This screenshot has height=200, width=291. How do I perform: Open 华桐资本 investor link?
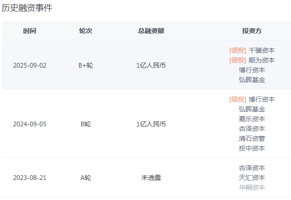tap(252, 187)
